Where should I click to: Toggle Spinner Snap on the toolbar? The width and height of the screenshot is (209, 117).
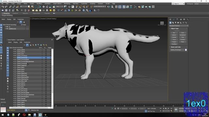[x=88, y=7]
